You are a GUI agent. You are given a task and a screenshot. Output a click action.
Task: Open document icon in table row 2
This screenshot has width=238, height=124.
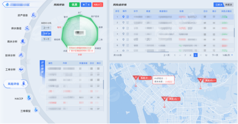click(128, 23)
